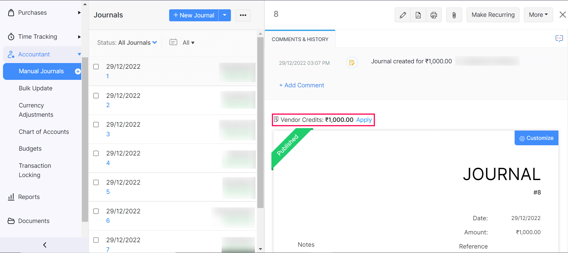Open the three-dots journals menu
The width and height of the screenshot is (568, 253).
coord(243,15)
